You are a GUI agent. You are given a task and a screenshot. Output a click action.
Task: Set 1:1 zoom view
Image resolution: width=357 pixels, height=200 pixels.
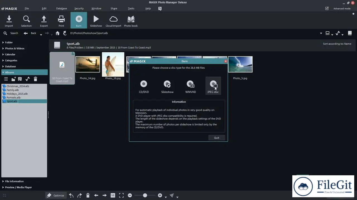click(113, 196)
